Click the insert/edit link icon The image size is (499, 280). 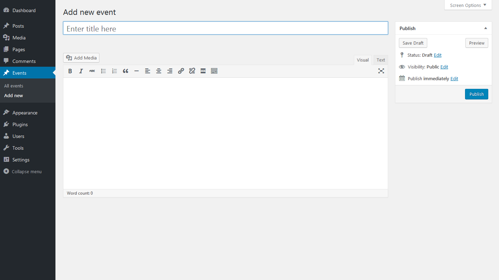tap(181, 71)
